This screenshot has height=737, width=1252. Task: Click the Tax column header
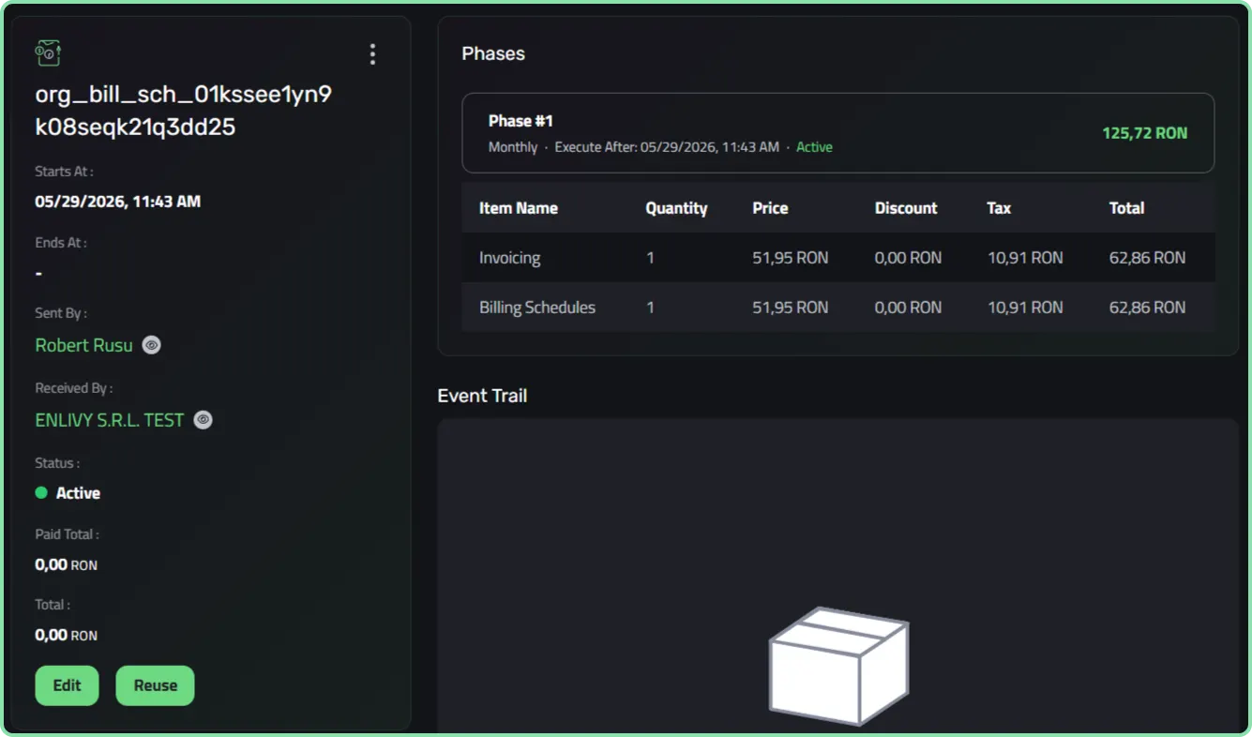click(x=999, y=208)
